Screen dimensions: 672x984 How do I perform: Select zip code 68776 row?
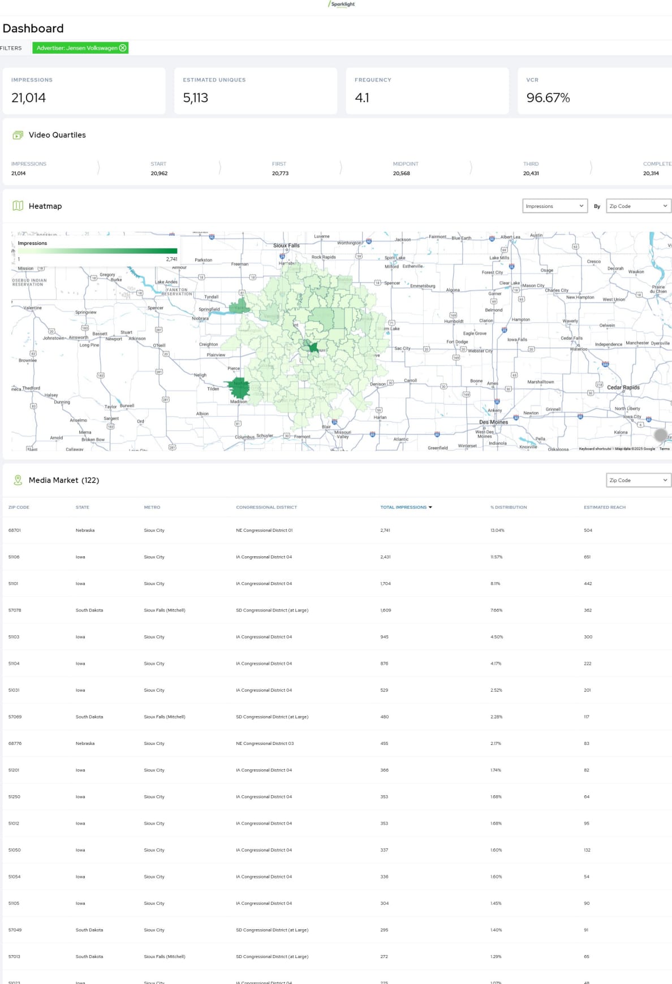tap(336, 743)
